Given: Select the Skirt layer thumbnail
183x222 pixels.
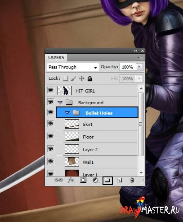Looking at the screenshot, I should tap(72, 124).
